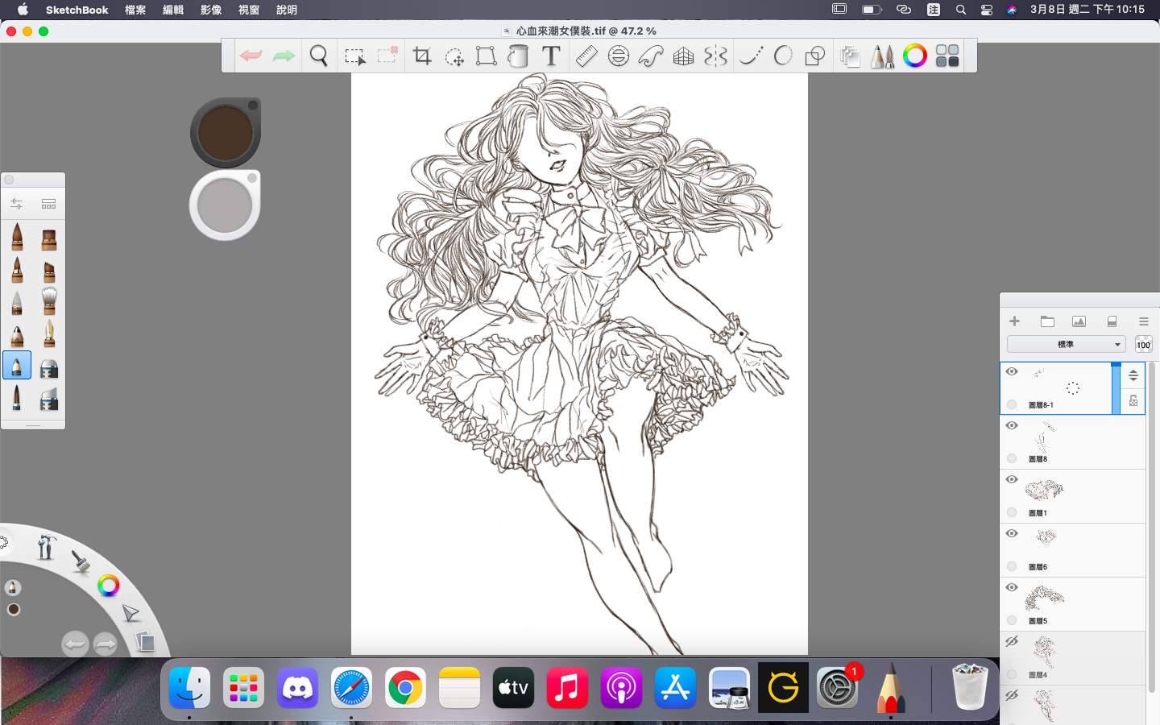Click the Add Image layer icon
This screenshot has width=1160, height=725.
pyautogui.click(x=1079, y=321)
